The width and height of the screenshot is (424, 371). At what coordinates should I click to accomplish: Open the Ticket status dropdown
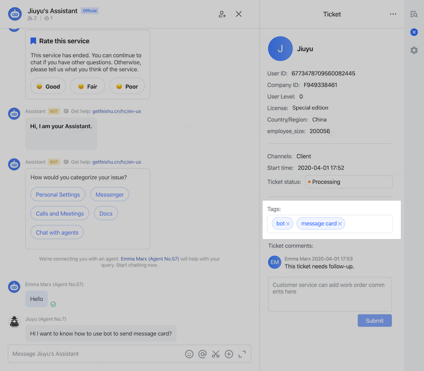(349, 182)
